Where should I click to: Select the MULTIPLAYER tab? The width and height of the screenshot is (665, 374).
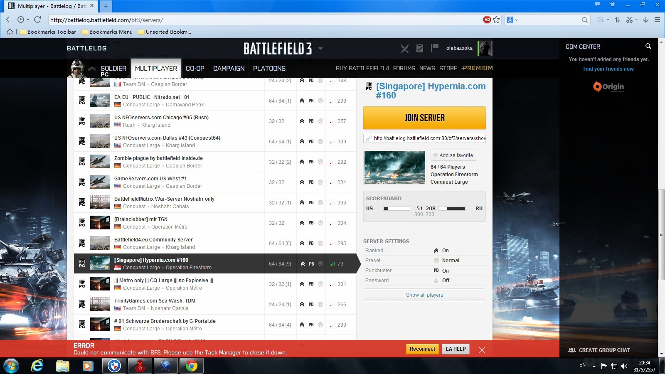point(156,68)
